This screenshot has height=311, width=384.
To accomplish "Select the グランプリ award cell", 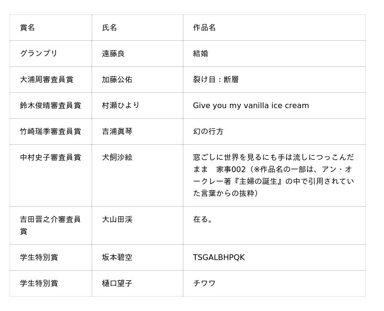I will pyautogui.click(x=39, y=54).
